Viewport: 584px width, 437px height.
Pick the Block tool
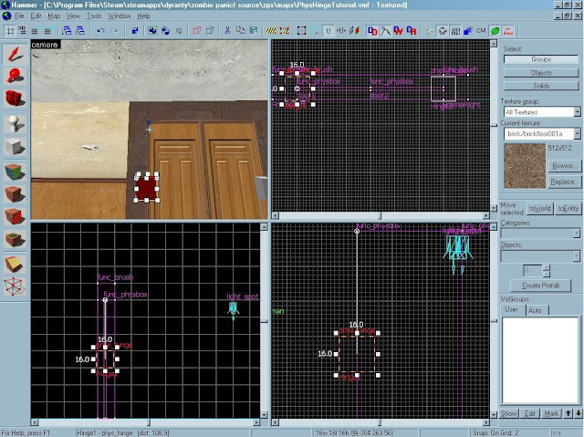15,147
